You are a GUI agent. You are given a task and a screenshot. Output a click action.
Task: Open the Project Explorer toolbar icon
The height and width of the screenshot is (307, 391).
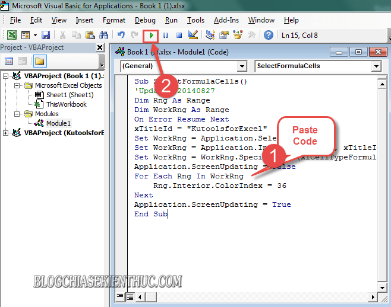point(210,35)
